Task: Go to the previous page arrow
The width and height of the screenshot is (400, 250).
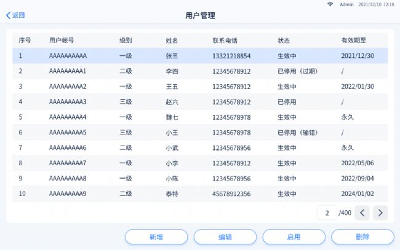Action: (362, 213)
